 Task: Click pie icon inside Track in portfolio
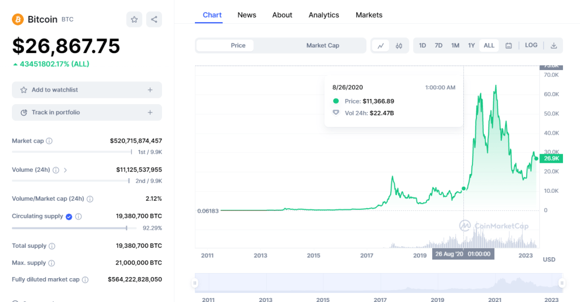[x=24, y=112]
